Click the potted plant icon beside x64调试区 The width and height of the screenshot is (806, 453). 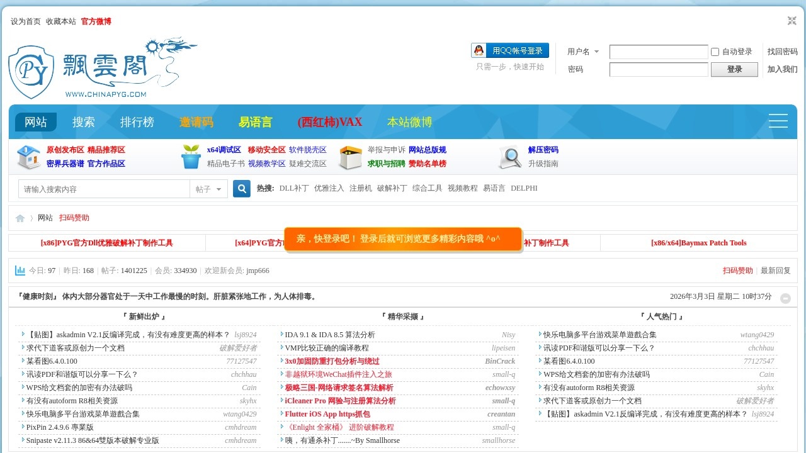pos(190,157)
